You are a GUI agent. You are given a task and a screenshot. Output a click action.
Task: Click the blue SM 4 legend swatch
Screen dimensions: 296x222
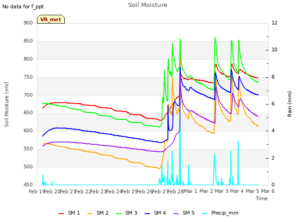click(148, 214)
